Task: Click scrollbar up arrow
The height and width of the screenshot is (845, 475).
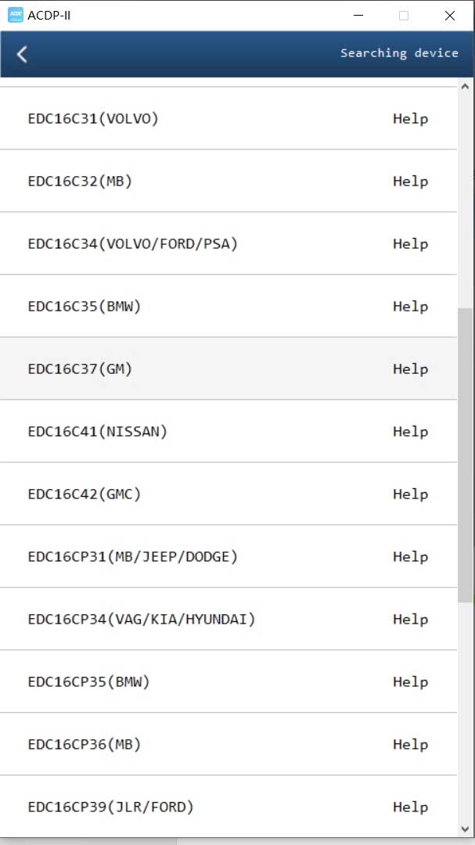Action: 466,86
